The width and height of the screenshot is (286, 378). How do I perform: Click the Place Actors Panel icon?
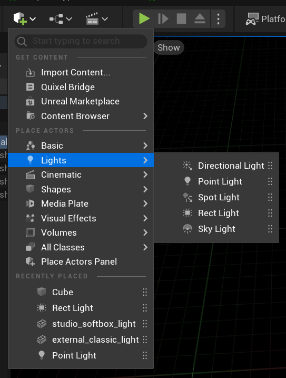coord(31,261)
